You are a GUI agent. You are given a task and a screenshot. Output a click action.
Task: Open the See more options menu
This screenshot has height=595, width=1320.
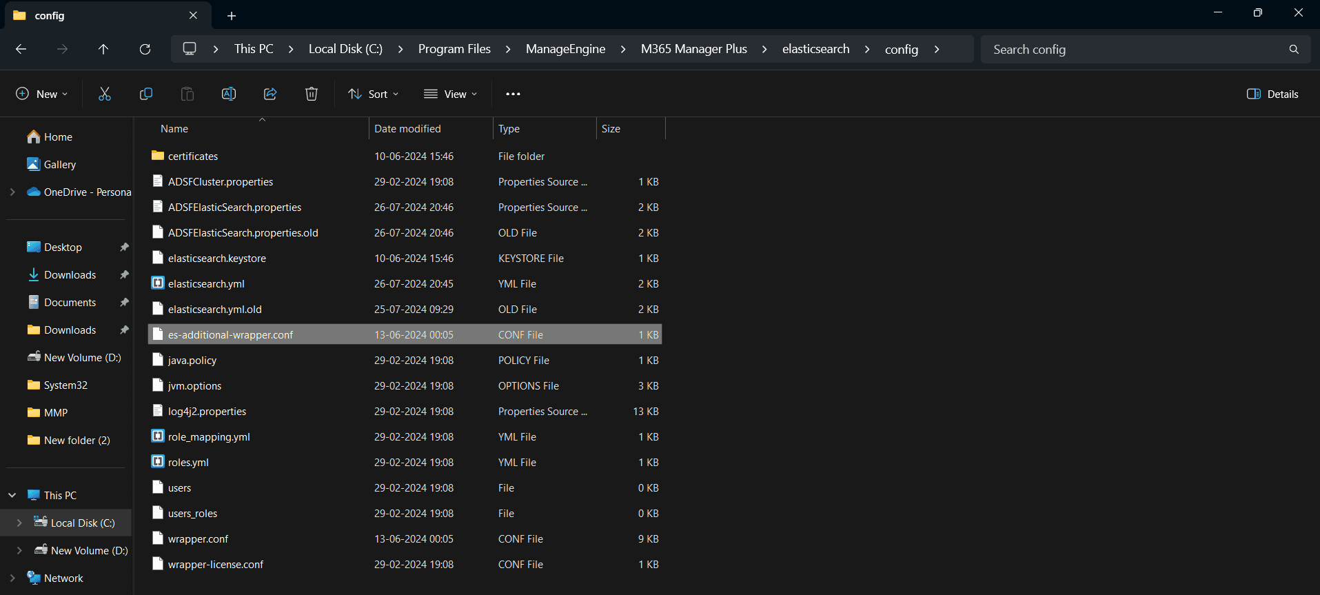click(513, 94)
